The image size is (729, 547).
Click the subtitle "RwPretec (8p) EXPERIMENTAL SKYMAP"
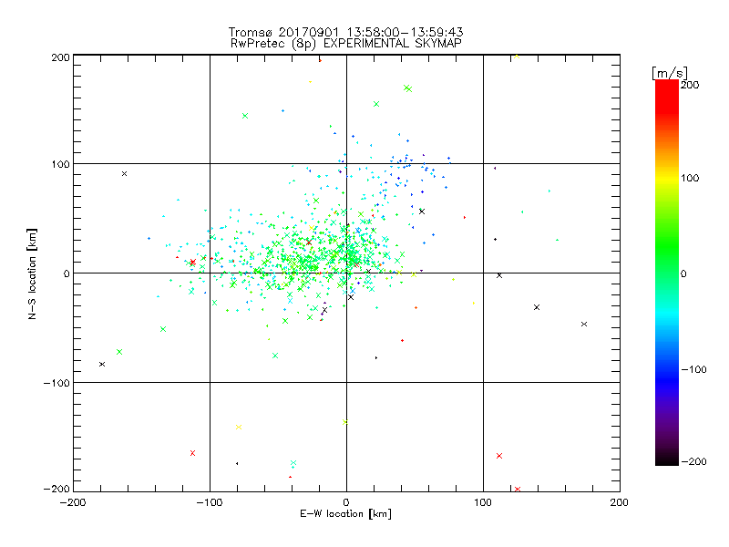pyautogui.click(x=345, y=44)
